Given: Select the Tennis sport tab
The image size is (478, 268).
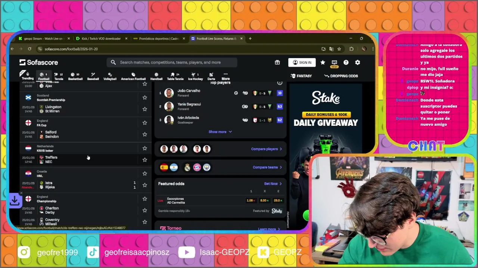Looking at the screenshot, I should pos(59,76).
